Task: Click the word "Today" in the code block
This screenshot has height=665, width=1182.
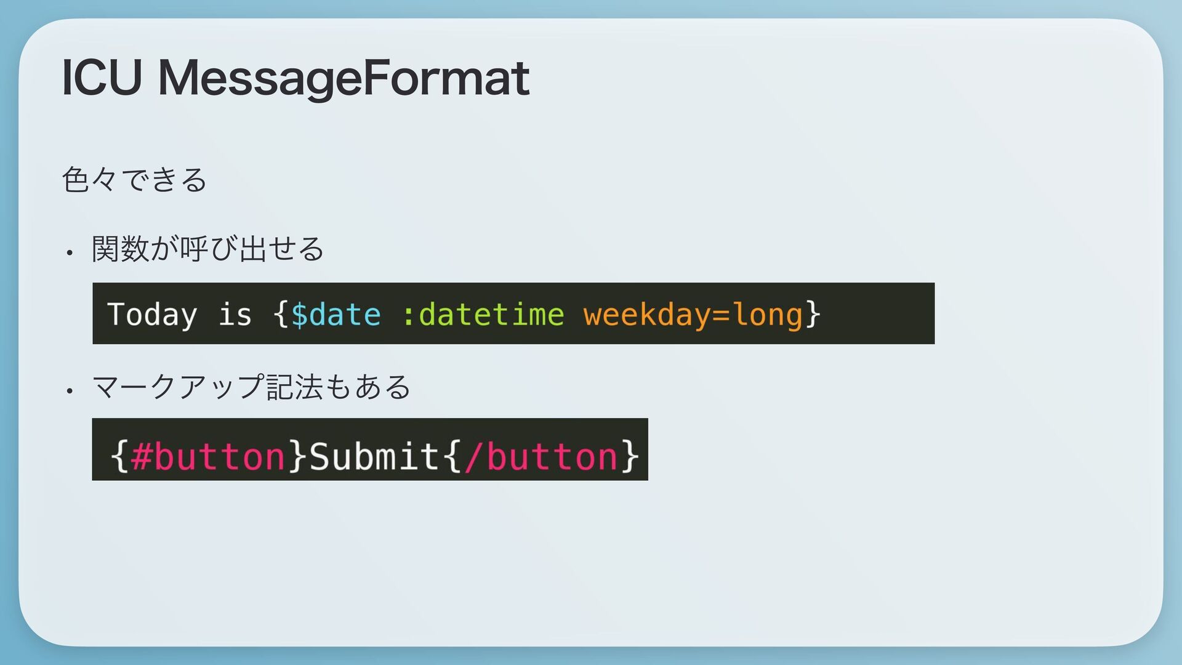Action: pyautogui.click(x=152, y=315)
